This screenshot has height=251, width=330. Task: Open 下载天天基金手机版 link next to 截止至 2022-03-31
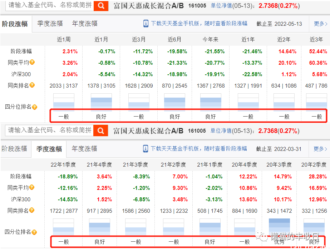(199, 149)
